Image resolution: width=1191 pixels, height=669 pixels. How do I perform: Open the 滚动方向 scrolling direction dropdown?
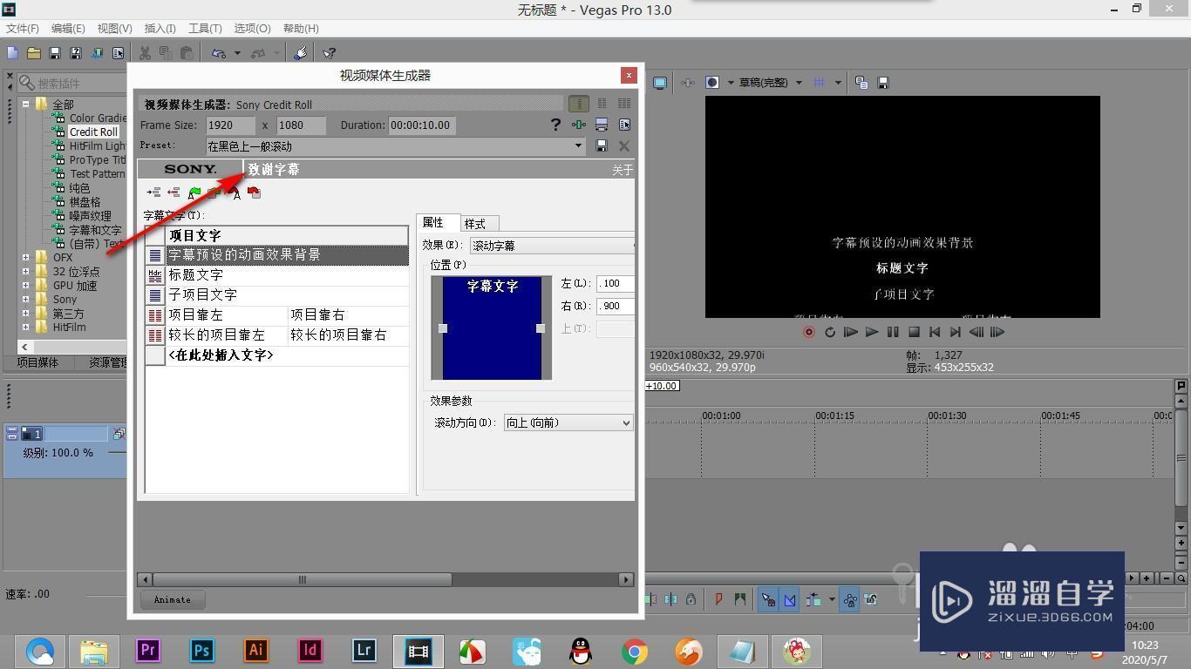coord(624,422)
